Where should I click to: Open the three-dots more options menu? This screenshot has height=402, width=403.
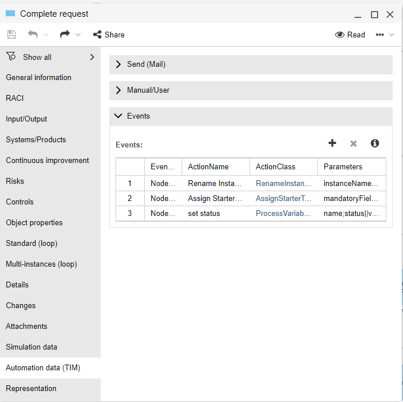point(379,35)
